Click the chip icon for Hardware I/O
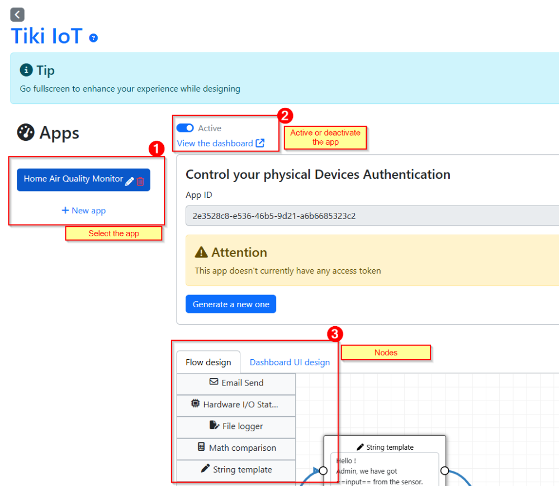Viewport: 559px width, 486px height. [x=195, y=403]
